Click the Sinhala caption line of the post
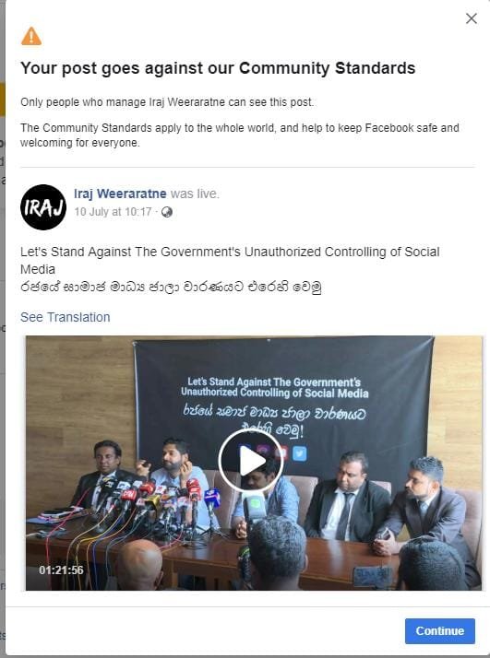This screenshot has width=490, height=658. [x=171, y=288]
